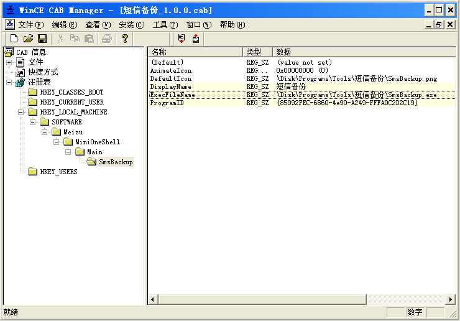Click the 就绪 status bar text

11,312
